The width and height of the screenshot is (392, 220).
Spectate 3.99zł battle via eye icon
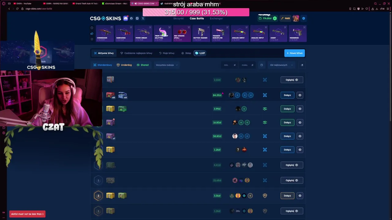click(x=300, y=109)
